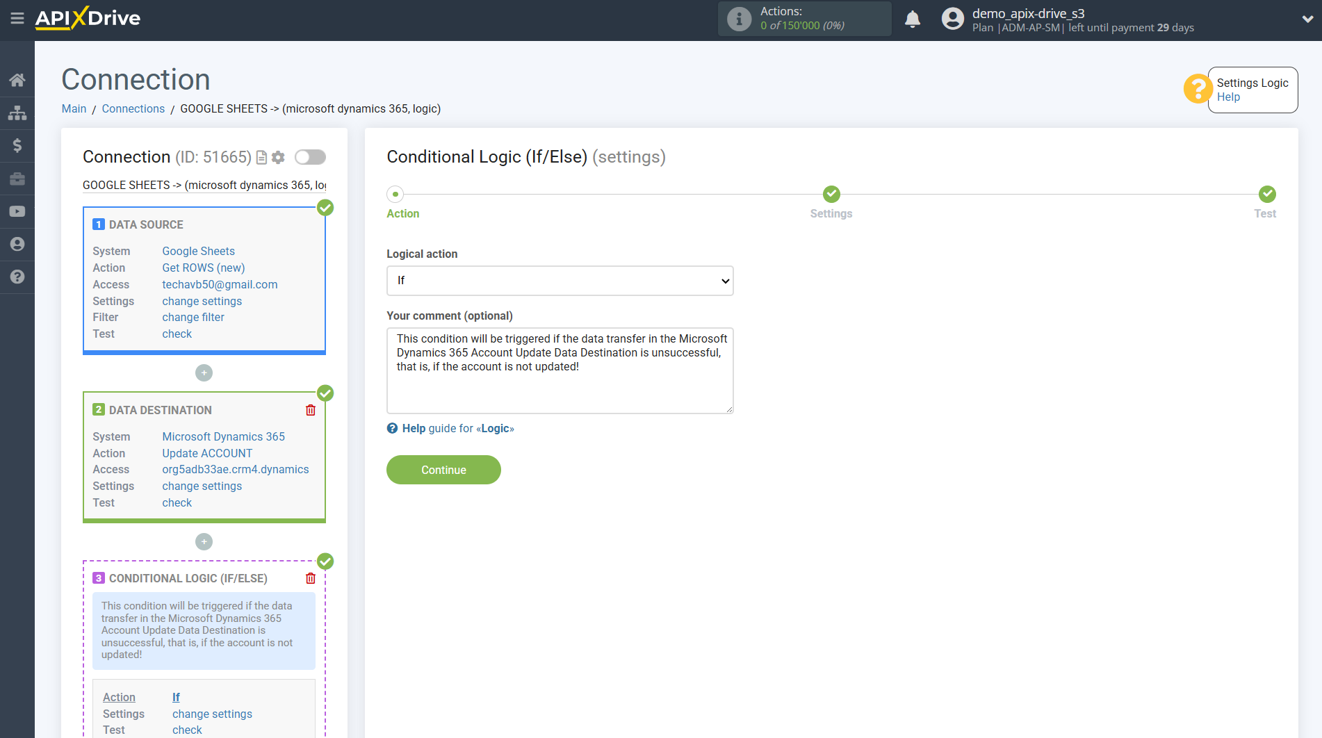
Task: Click change settings in Data Destination
Action: click(x=202, y=486)
